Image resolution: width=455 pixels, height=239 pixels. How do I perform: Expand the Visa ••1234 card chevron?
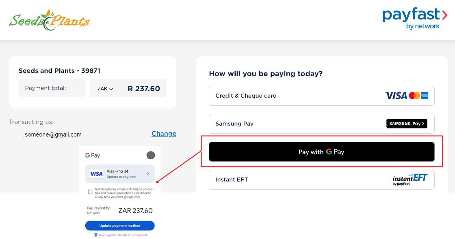coord(147,174)
